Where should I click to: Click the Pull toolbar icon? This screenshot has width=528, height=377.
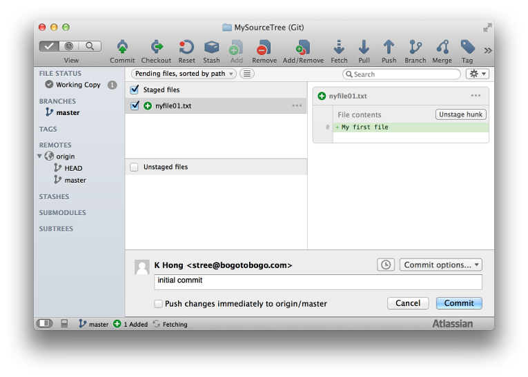tap(364, 47)
